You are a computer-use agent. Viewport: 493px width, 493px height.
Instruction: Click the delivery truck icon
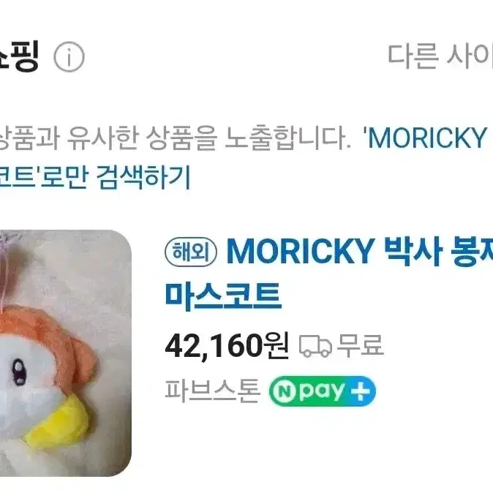point(315,346)
